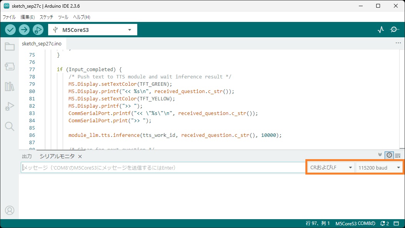Open the Serial Plotter icon
The height and width of the screenshot is (228, 405).
pos(381,30)
